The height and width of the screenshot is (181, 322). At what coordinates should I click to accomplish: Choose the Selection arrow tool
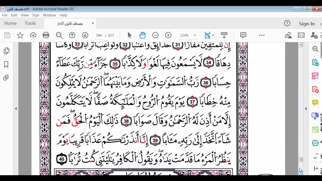[x=130, y=35]
